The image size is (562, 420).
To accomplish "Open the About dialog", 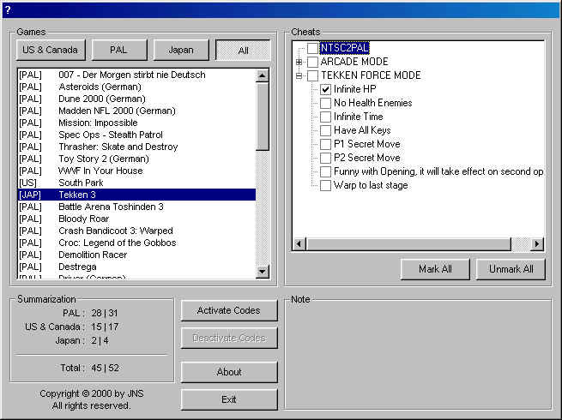I will click(229, 372).
